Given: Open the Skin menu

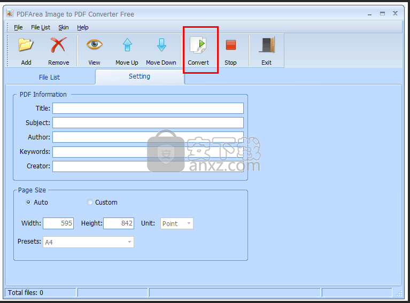Looking at the screenshot, I should [64, 27].
